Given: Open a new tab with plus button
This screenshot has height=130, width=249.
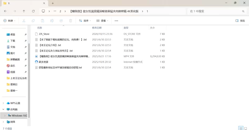Looking at the screenshot, I should coord(53,3).
